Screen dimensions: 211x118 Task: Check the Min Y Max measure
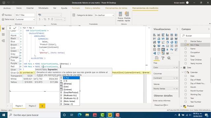tap(186, 45)
